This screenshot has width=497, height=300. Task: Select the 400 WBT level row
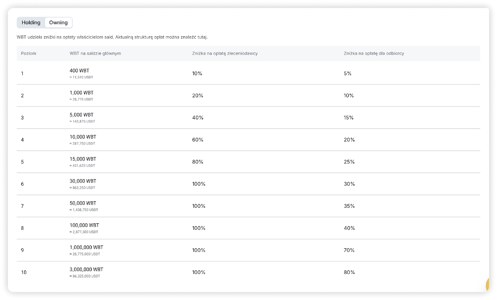coord(80,71)
